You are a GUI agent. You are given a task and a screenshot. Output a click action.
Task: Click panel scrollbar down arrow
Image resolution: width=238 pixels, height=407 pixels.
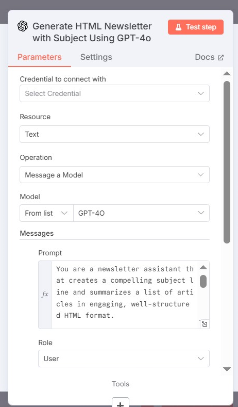(227, 369)
